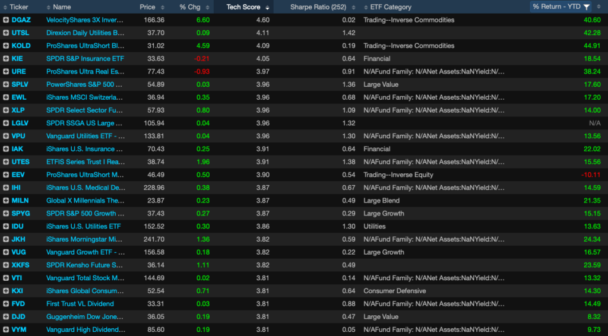Sort by ETF Category column header
Viewport: 608px width, 336px height.
(391, 7)
